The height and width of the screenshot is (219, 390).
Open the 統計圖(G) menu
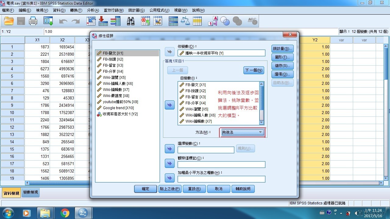136,10
